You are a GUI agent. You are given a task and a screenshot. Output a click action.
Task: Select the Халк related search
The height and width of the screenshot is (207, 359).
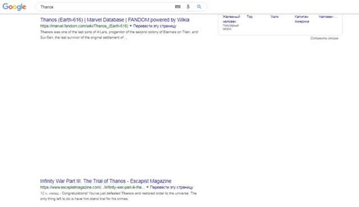pyautogui.click(x=274, y=17)
